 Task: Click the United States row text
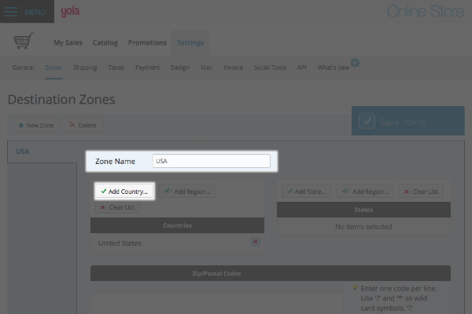click(x=120, y=243)
